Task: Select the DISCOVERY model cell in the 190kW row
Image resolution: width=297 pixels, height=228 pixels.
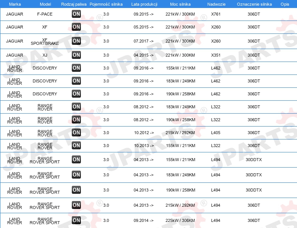Action: [x=45, y=94]
